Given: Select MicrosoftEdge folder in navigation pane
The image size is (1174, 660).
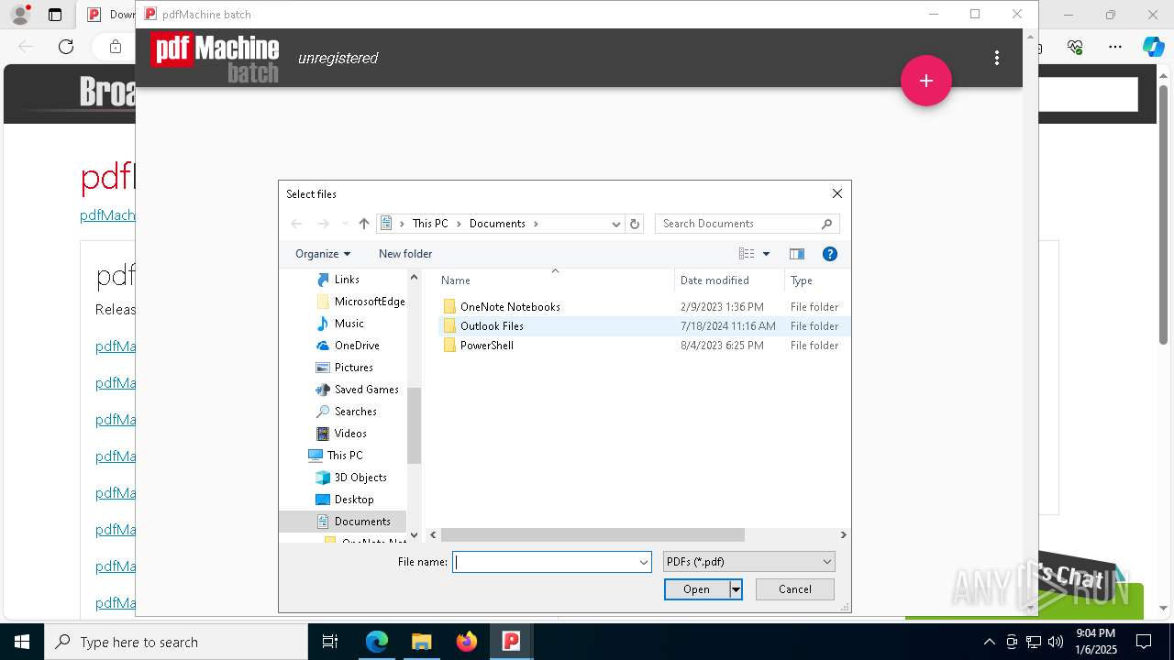Looking at the screenshot, I should 360,302.
